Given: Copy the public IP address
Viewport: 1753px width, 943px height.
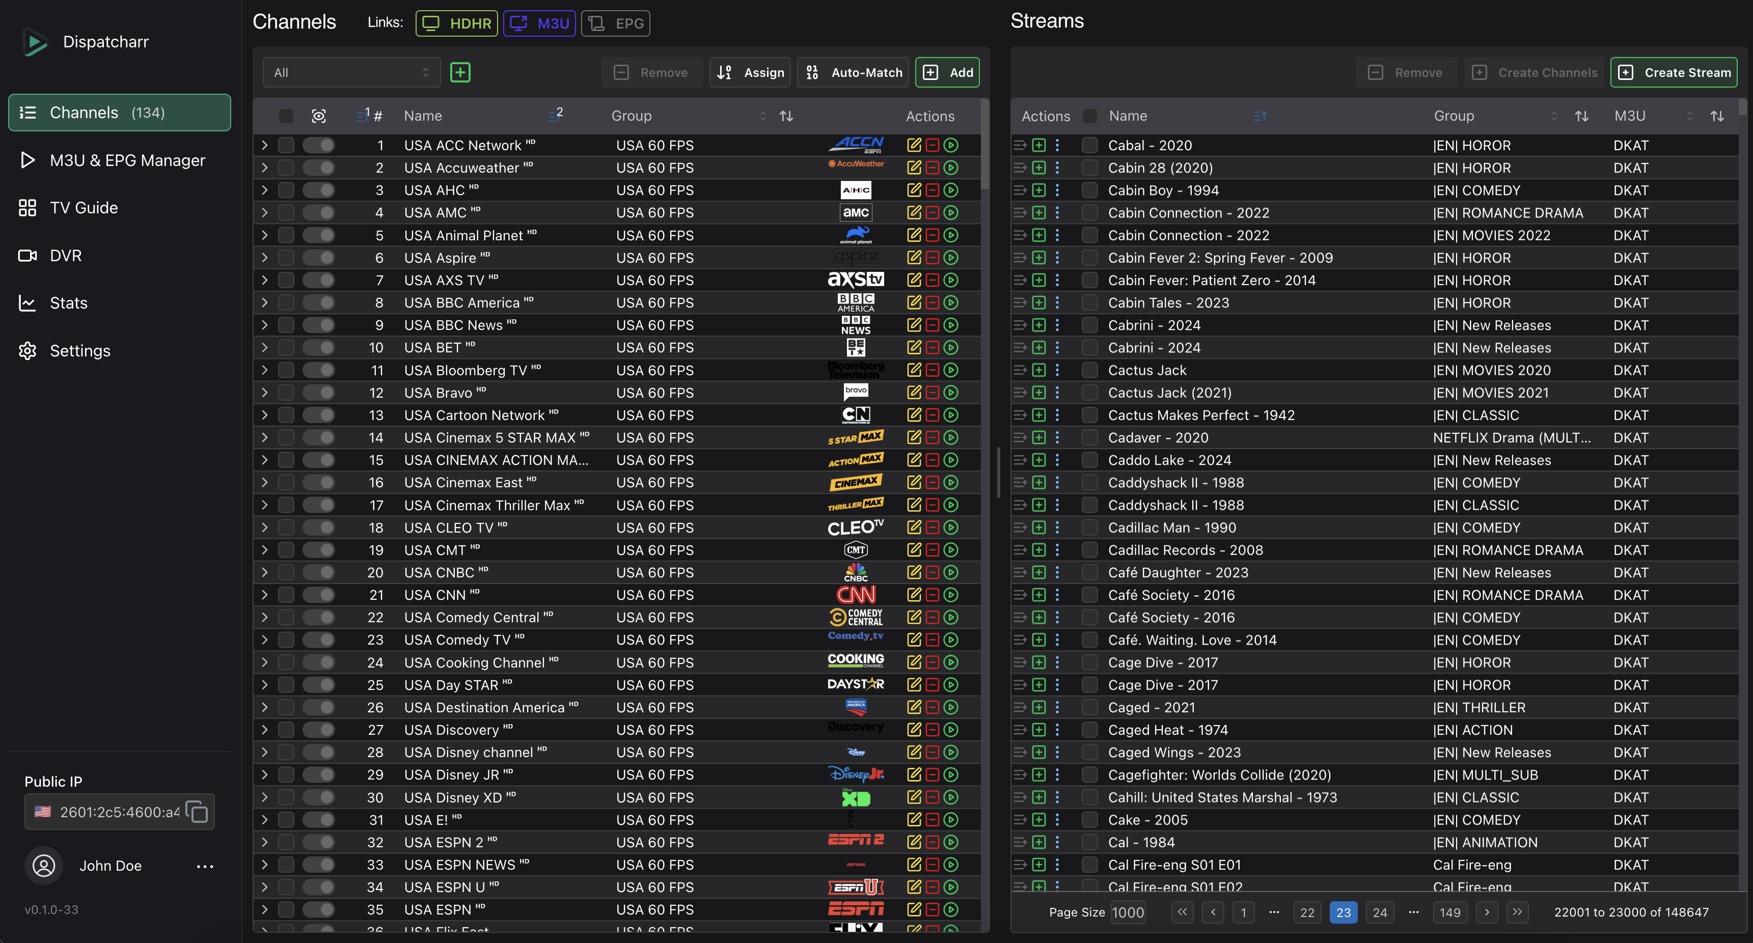Looking at the screenshot, I should pyautogui.click(x=197, y=812).
